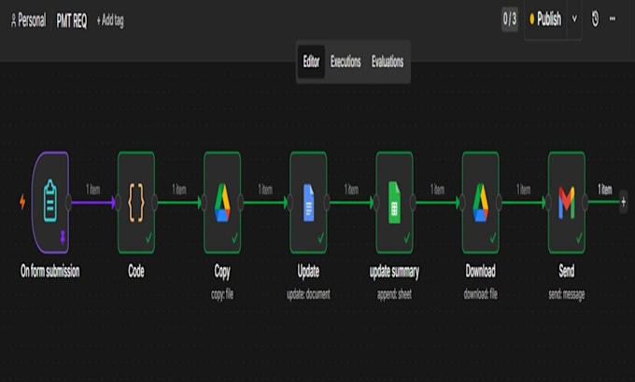
Task: Click the PMT REQ workflow name
Action: click(x=72, y=21)
